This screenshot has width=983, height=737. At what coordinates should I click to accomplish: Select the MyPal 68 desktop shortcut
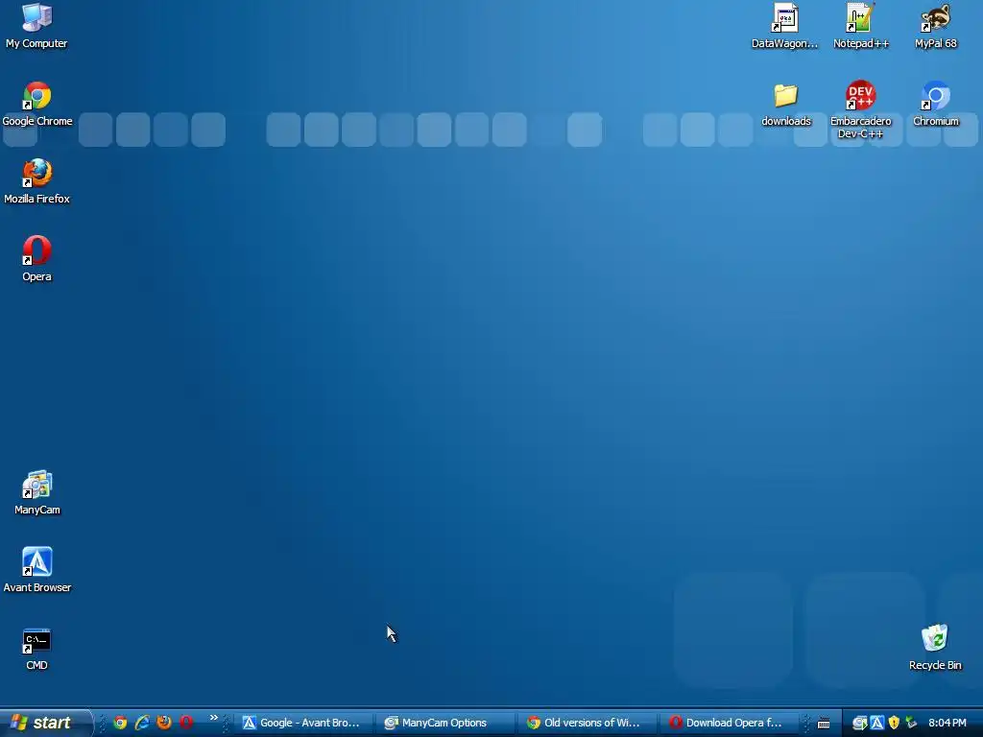[x=935, y=26]
